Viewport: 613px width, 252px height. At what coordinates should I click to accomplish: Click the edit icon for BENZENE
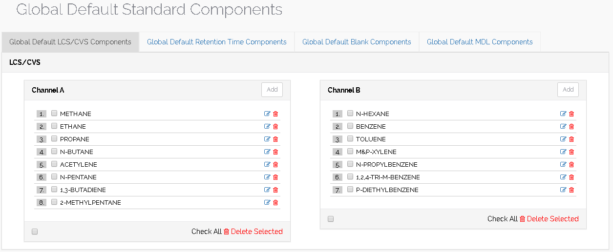click(x=563, y=127)
